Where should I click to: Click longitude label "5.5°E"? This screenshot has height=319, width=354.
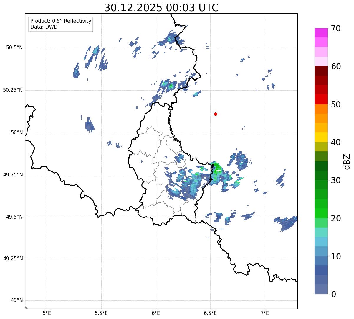101,313
